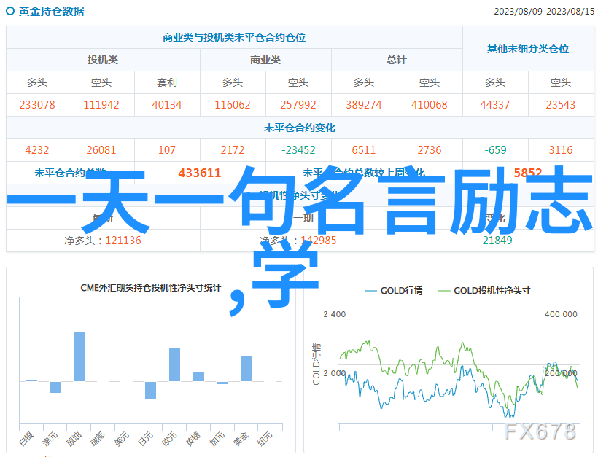
Task: Click the total short value 410068
Action: click(429, 105)
